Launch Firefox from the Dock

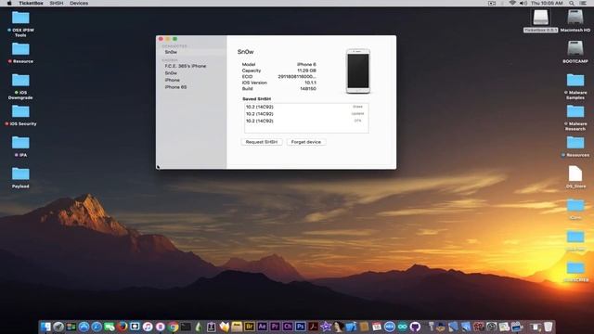122,327
